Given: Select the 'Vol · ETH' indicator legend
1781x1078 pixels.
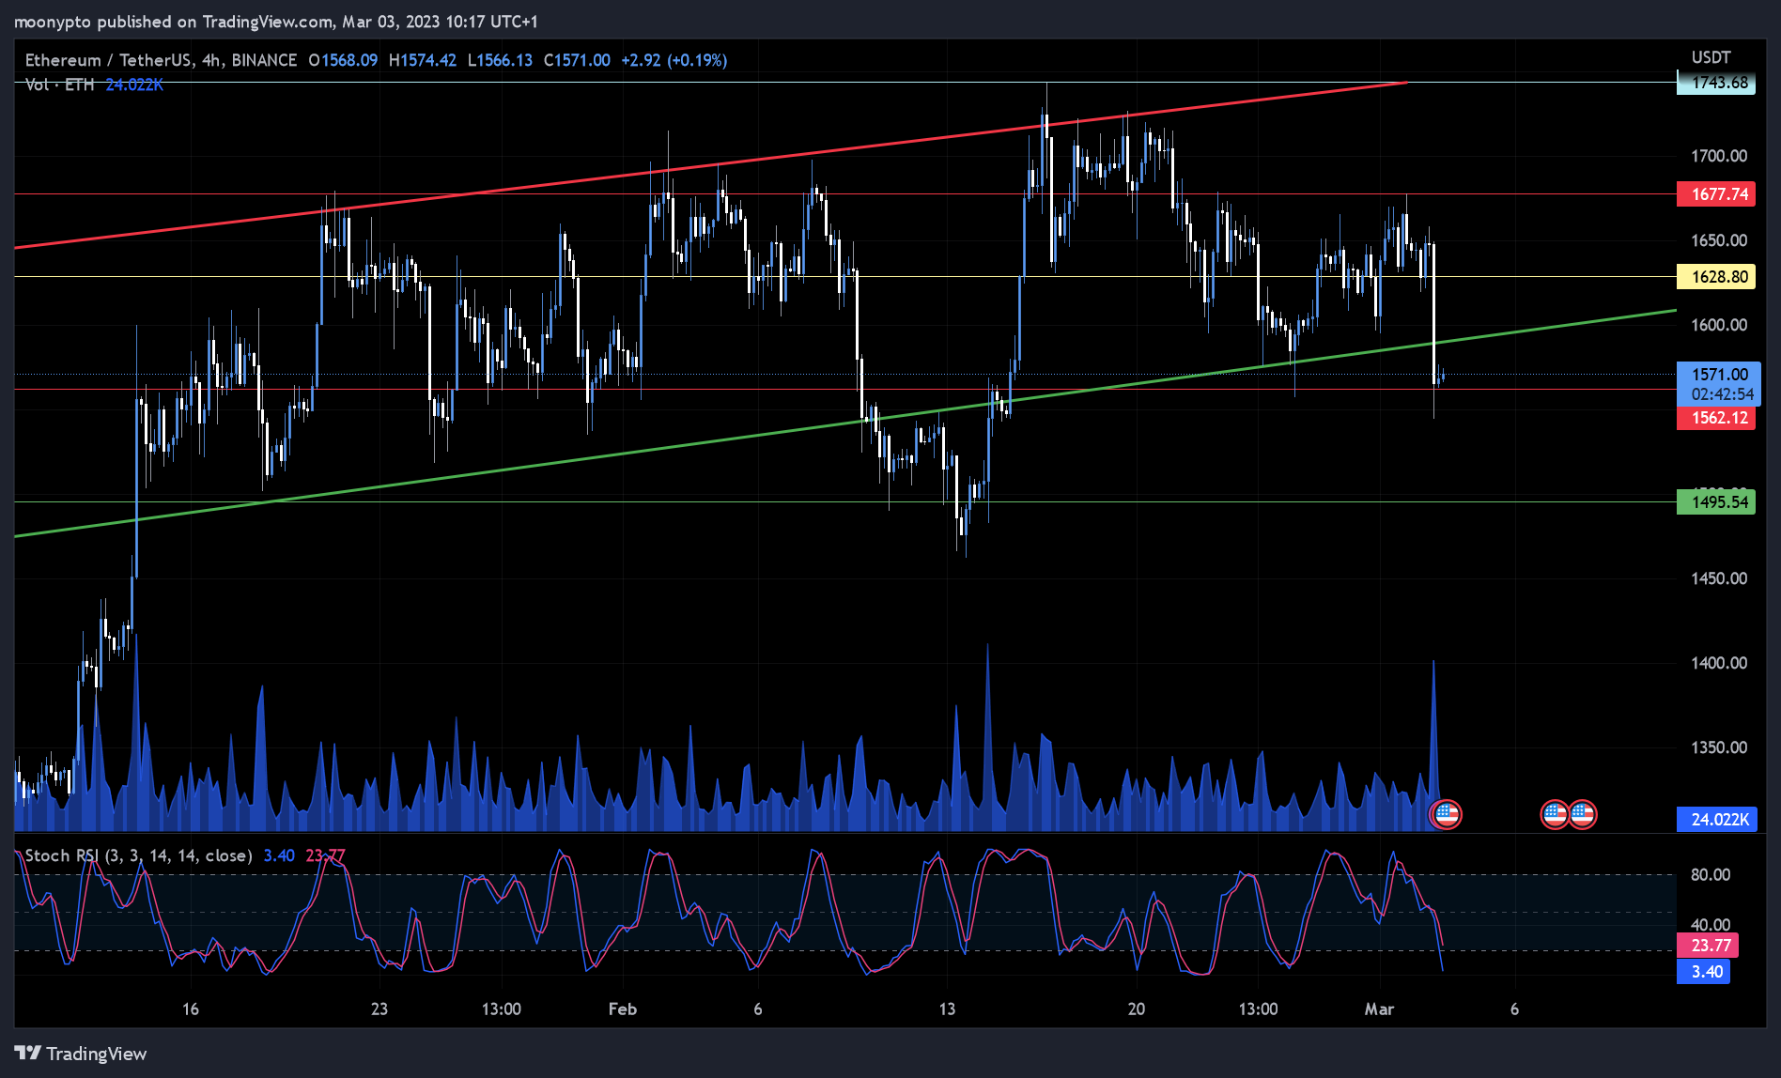Looking at the screenshot, I should [x=60, y=85].
